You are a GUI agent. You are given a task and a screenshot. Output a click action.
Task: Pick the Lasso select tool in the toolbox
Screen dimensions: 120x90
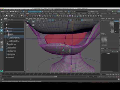click(x=1, y=23)
